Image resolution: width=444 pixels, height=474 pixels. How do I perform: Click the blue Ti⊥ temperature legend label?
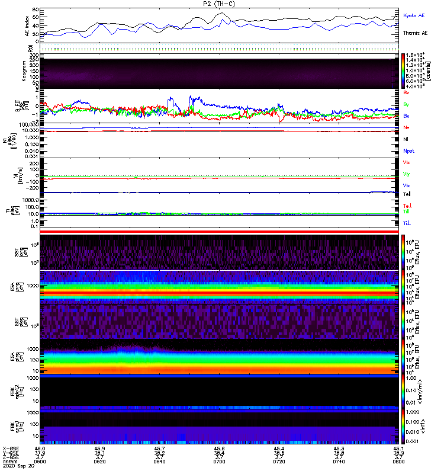407,223
